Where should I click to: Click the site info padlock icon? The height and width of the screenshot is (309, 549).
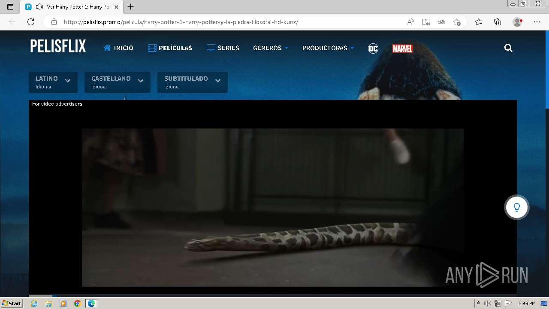pyautogui.click(x=54, y=22)
